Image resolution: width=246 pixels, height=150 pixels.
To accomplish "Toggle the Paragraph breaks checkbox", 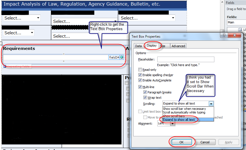I will tap(145, 92).
